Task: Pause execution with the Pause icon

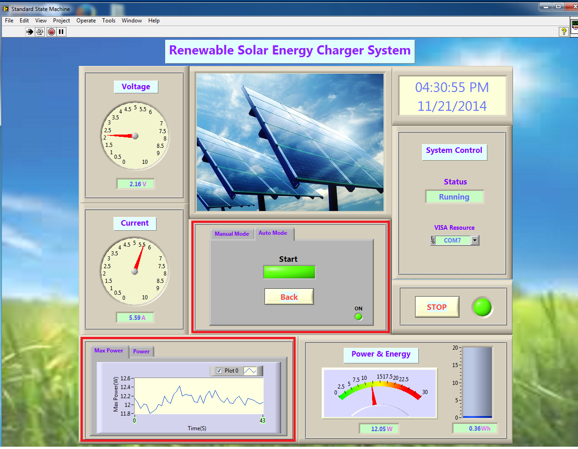Action: coord(61,32)
